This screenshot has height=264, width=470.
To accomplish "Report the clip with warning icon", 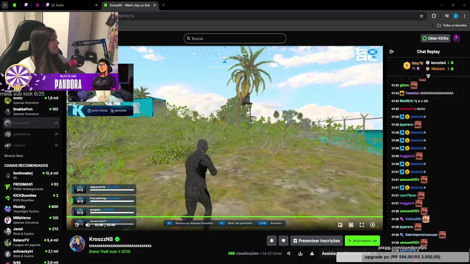I will [x=312, y=253].
